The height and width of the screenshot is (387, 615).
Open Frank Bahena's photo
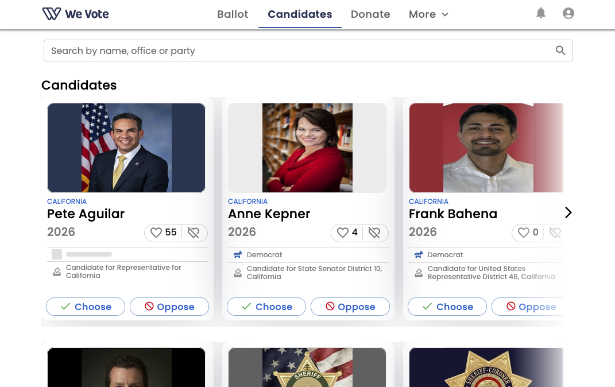(486, 148)
